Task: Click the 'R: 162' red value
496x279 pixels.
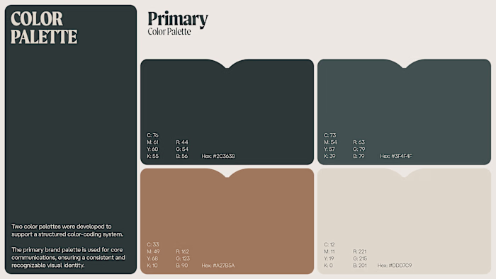Action: [x=183, y=251]
